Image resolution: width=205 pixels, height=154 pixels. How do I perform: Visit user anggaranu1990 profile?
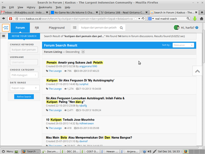88,66
